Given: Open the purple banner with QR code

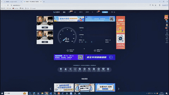Looking at the screenshot, I should click(69, 57).
